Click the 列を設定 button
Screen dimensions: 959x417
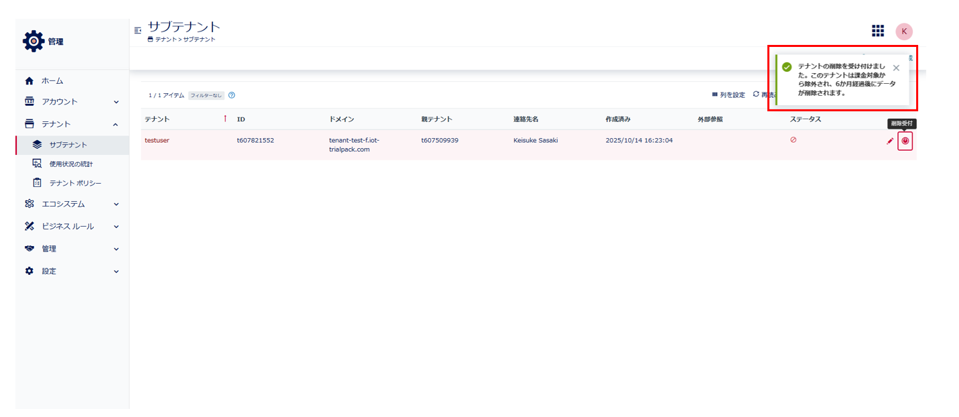[x=728, y=95]
